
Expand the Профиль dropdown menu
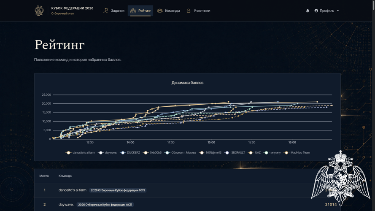(326, 11)
